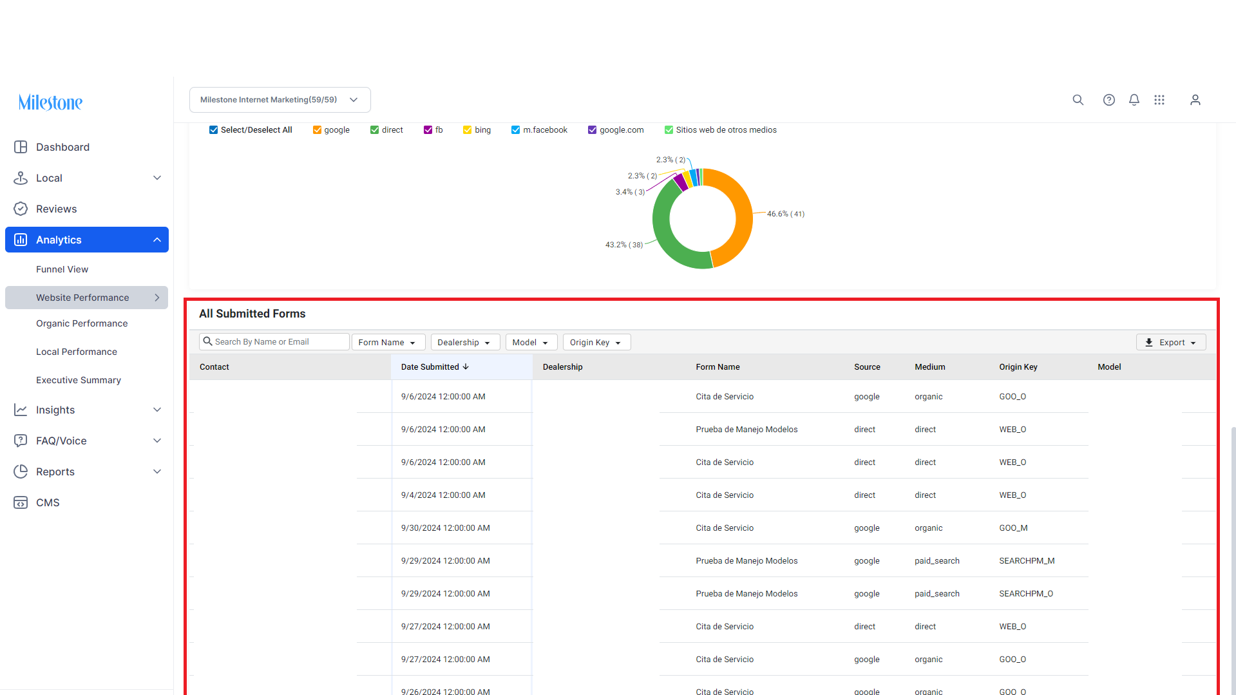The height and width of the screenshot is (695, 1236).
Task: Expand the Milestone Internet Marketing account dropdown
Action: [280, 100]
